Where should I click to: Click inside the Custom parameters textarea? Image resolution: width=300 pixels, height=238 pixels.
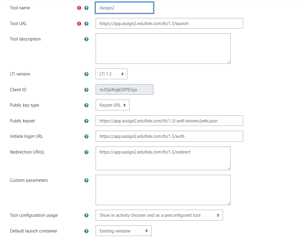tap(163, 189)
